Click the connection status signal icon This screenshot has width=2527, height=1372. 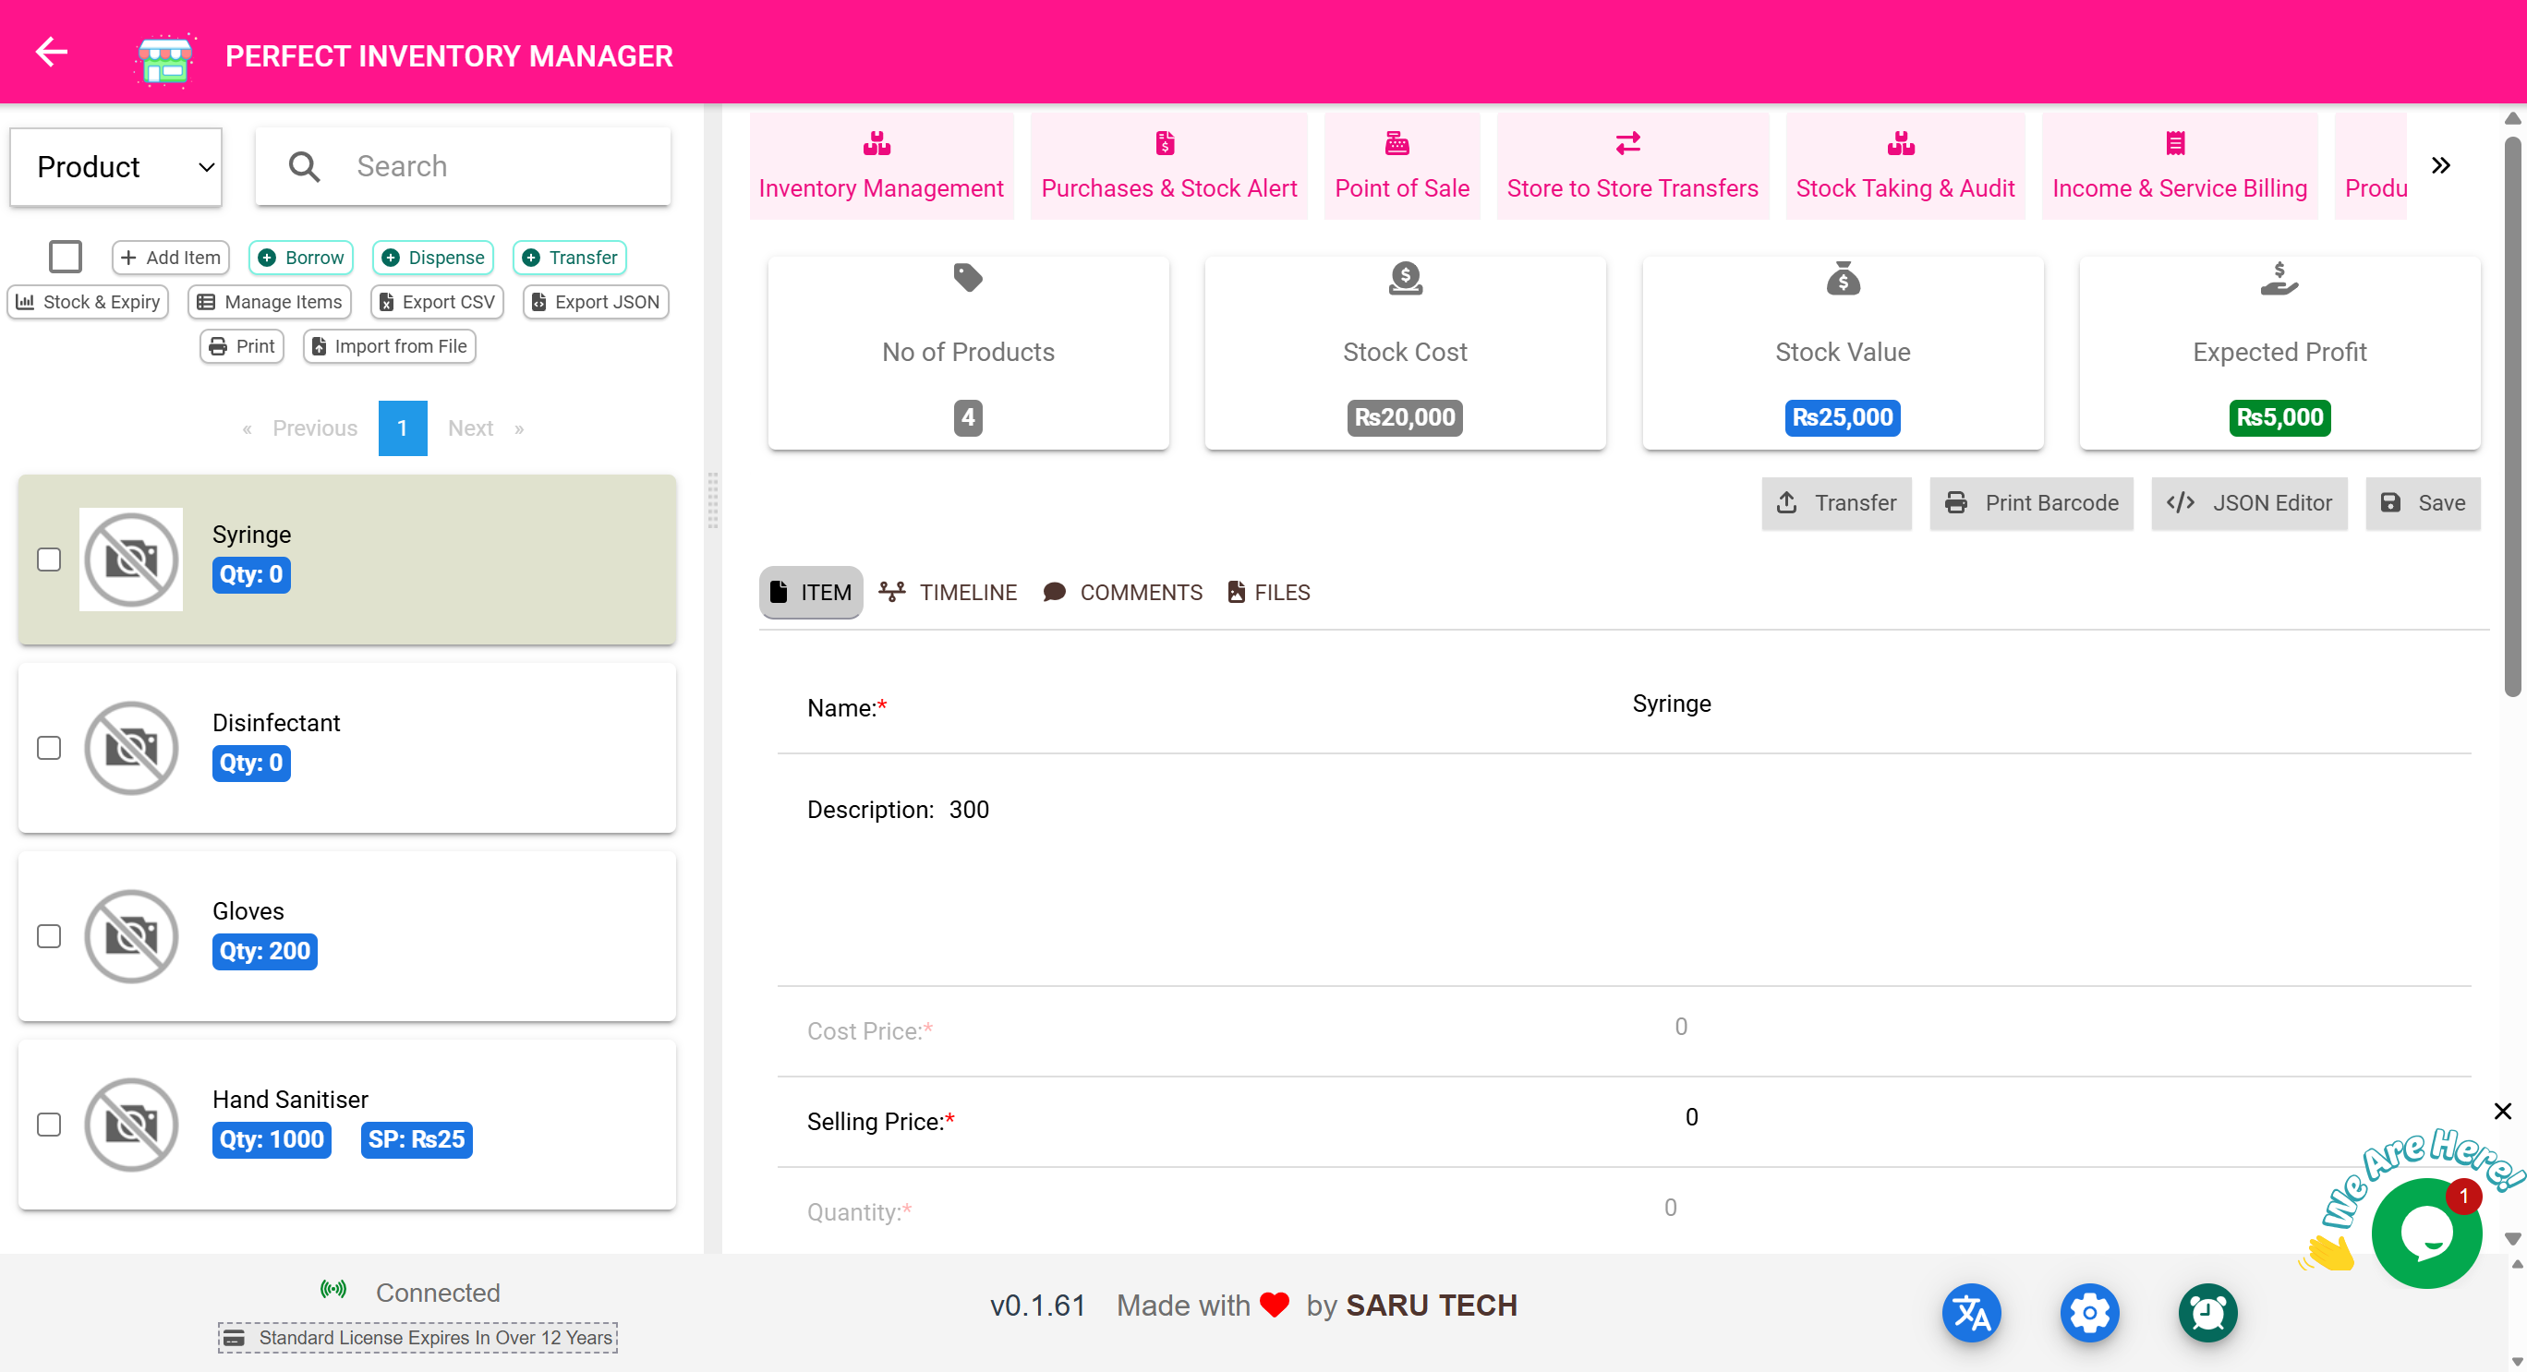pyautogui.click(x=333, y=1290)
